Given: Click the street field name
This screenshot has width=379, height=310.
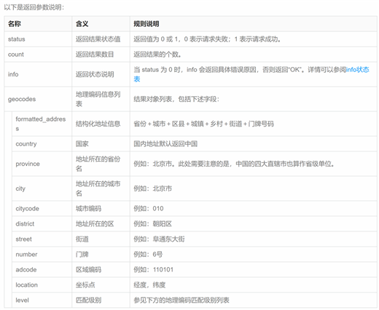Looking at the screenshot, I should (23, 239).
